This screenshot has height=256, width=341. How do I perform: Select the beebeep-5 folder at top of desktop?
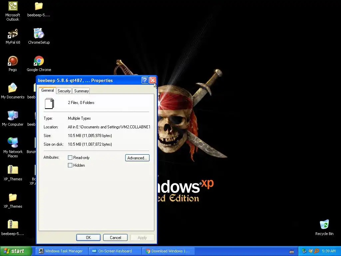[x=39, y=10]
